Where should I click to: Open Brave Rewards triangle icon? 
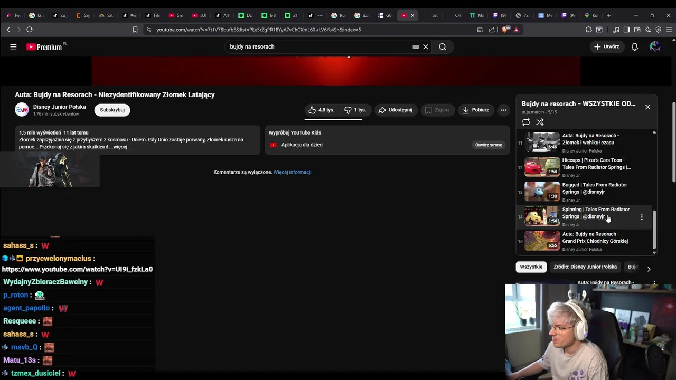517,30
